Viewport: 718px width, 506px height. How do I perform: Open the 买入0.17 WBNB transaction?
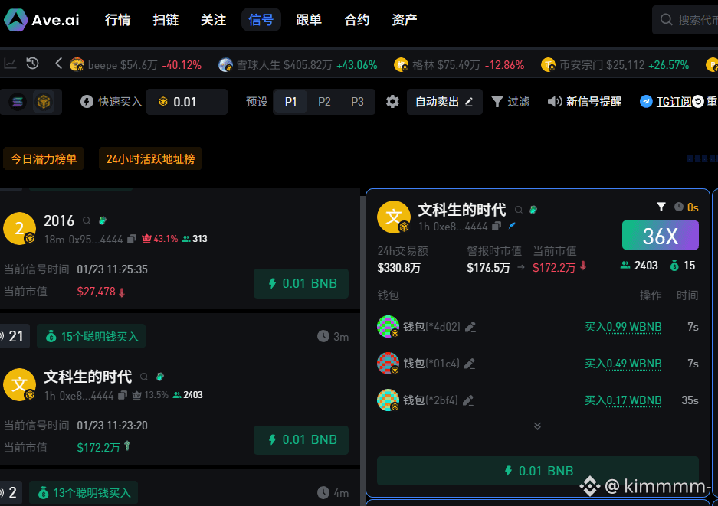pyautogui.click(x=623, y=400)
